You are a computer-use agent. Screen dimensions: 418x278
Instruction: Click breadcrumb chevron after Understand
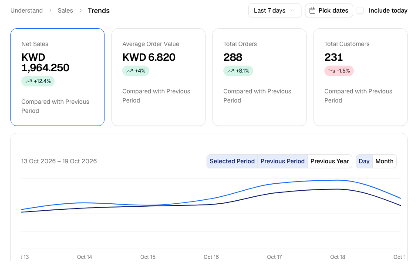point(50,10)
